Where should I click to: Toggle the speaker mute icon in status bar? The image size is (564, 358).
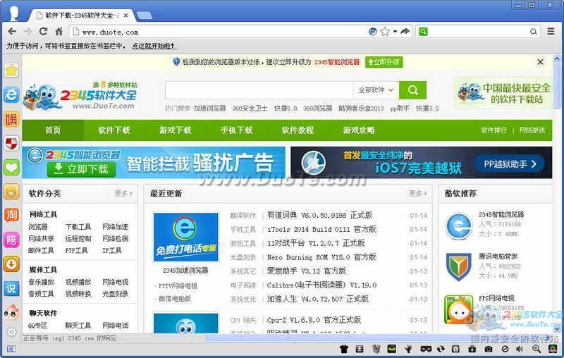point(520,349)
